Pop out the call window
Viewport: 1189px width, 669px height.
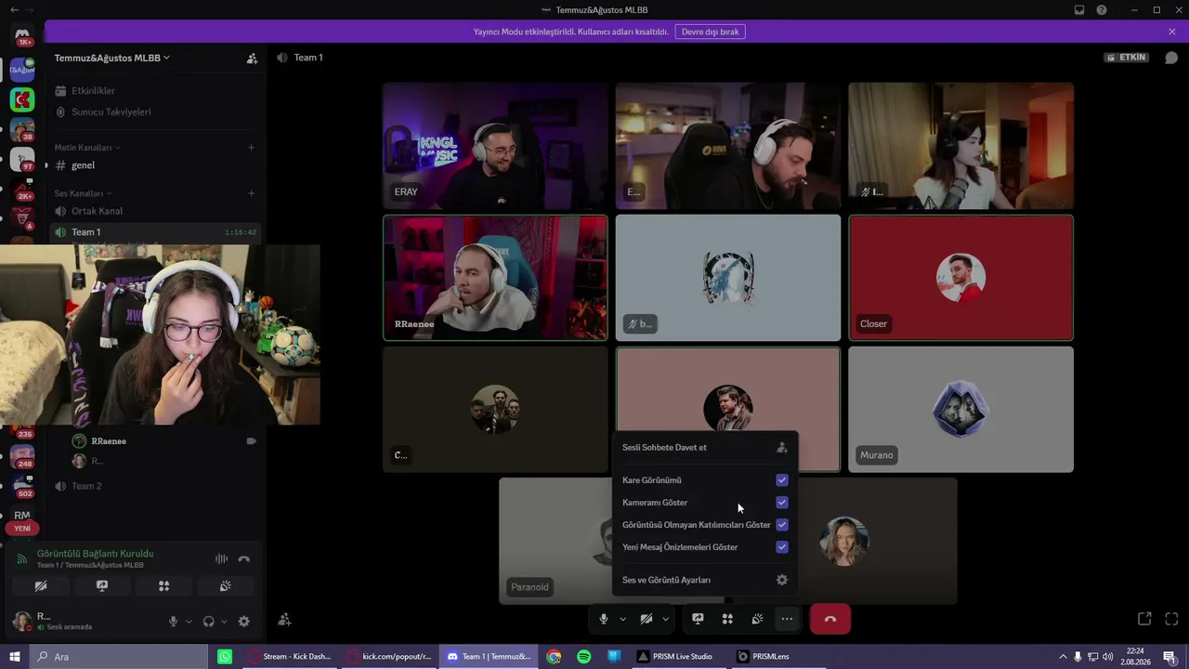(x=1144, y=619)
